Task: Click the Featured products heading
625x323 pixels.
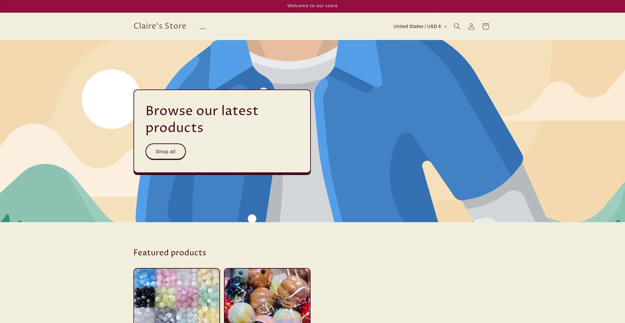Action: tap(170, 253)
